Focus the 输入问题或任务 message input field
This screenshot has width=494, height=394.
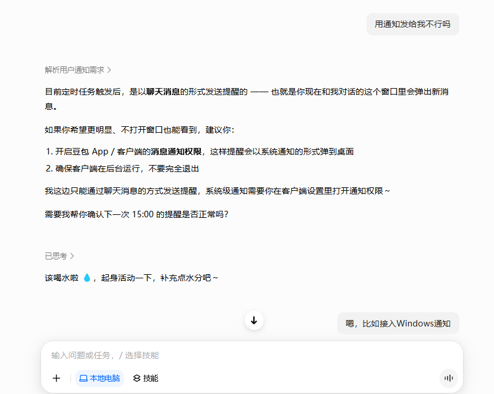(x=252, y=355)
